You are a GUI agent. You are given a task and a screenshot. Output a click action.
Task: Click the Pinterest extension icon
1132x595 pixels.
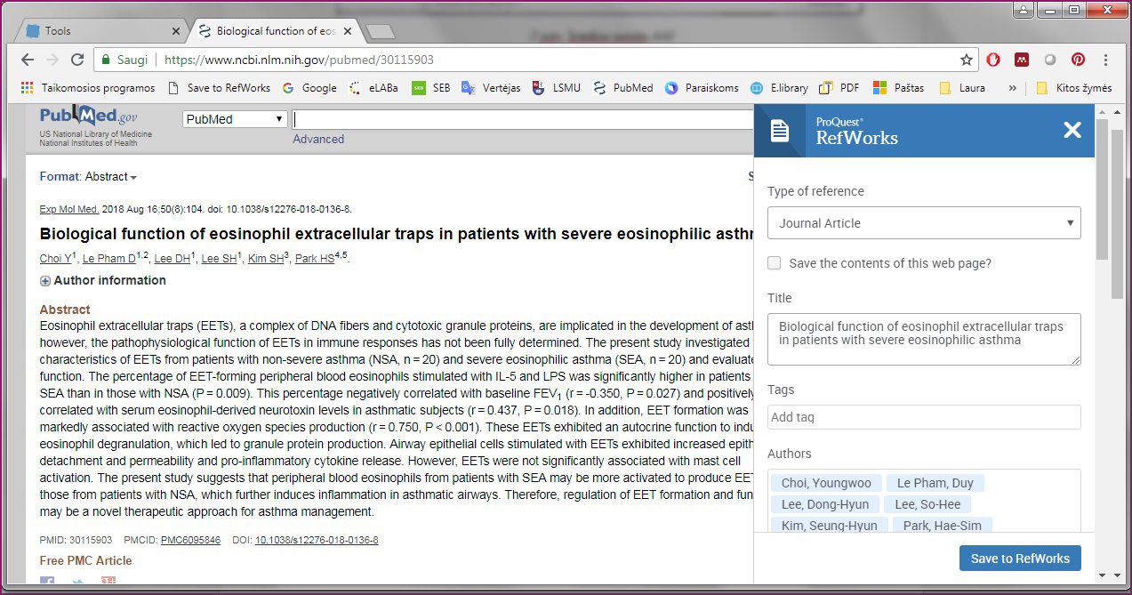tap(1078, 60)
